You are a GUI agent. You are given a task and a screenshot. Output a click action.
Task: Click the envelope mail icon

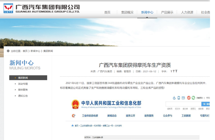click(x=183, y=98)
